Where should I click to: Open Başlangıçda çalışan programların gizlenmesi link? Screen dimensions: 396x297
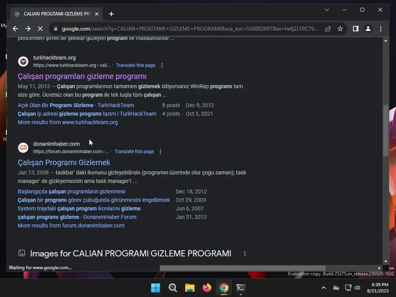(72, 191)
